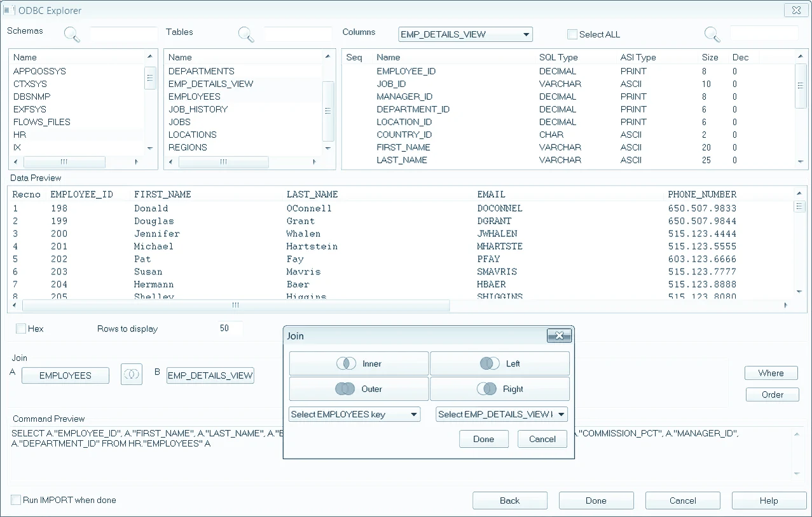This screenshot has height=517, width=812.
Task: Click the Back button
Action: (x=510, y=500)
